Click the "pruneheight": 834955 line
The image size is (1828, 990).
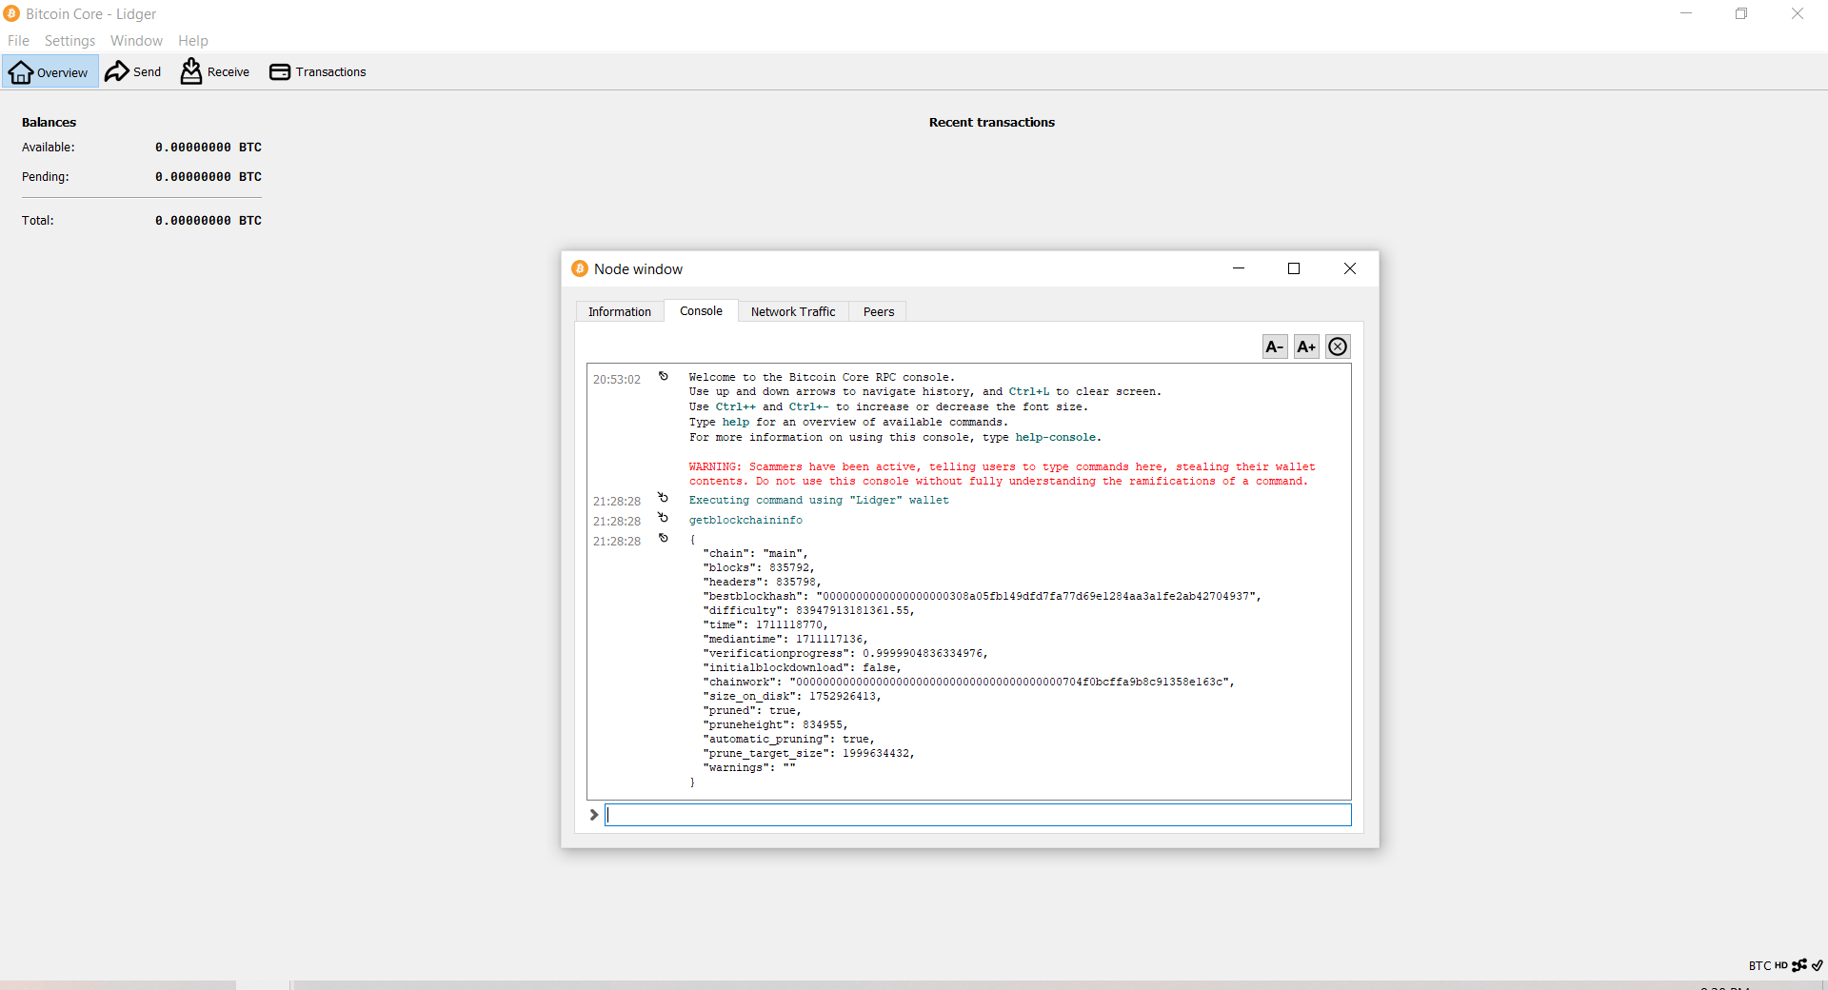(775, 725)
